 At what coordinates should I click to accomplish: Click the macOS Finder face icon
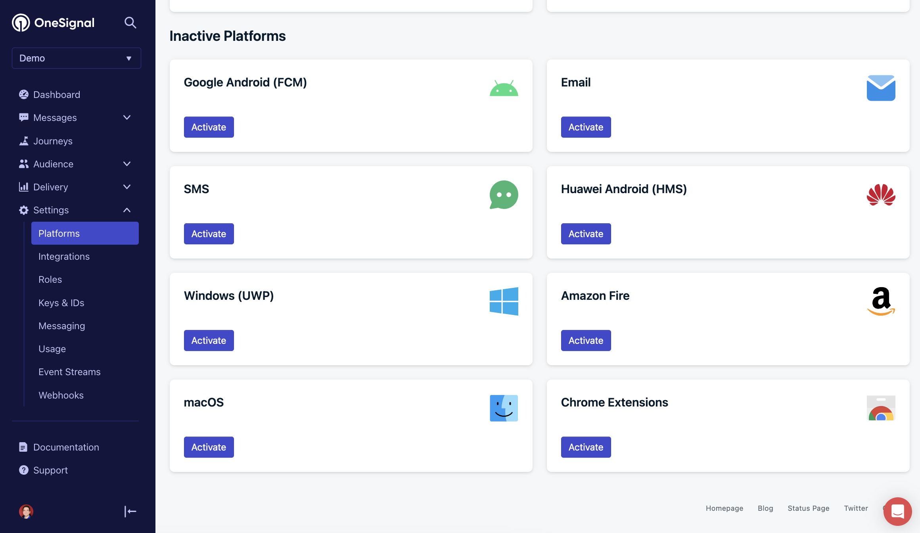click(x=504, y=408)
